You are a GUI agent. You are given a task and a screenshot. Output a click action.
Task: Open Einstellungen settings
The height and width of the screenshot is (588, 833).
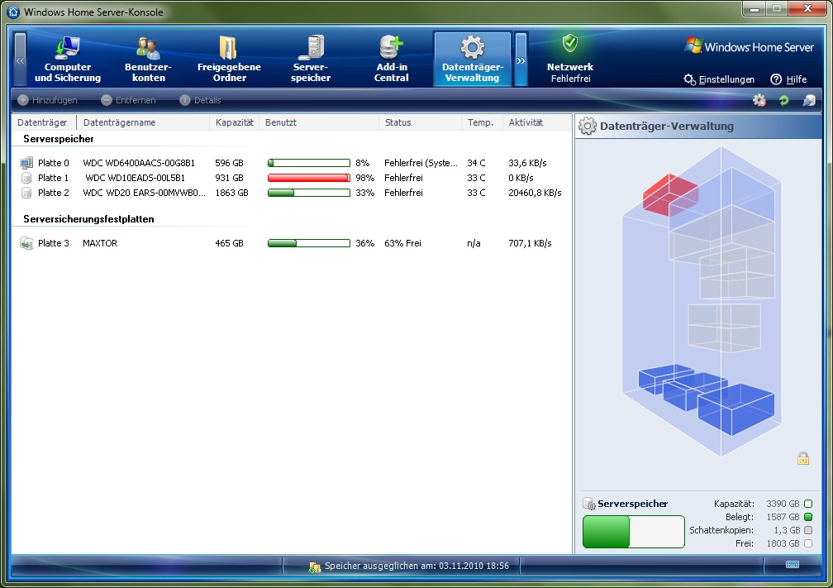pos(719,79)
